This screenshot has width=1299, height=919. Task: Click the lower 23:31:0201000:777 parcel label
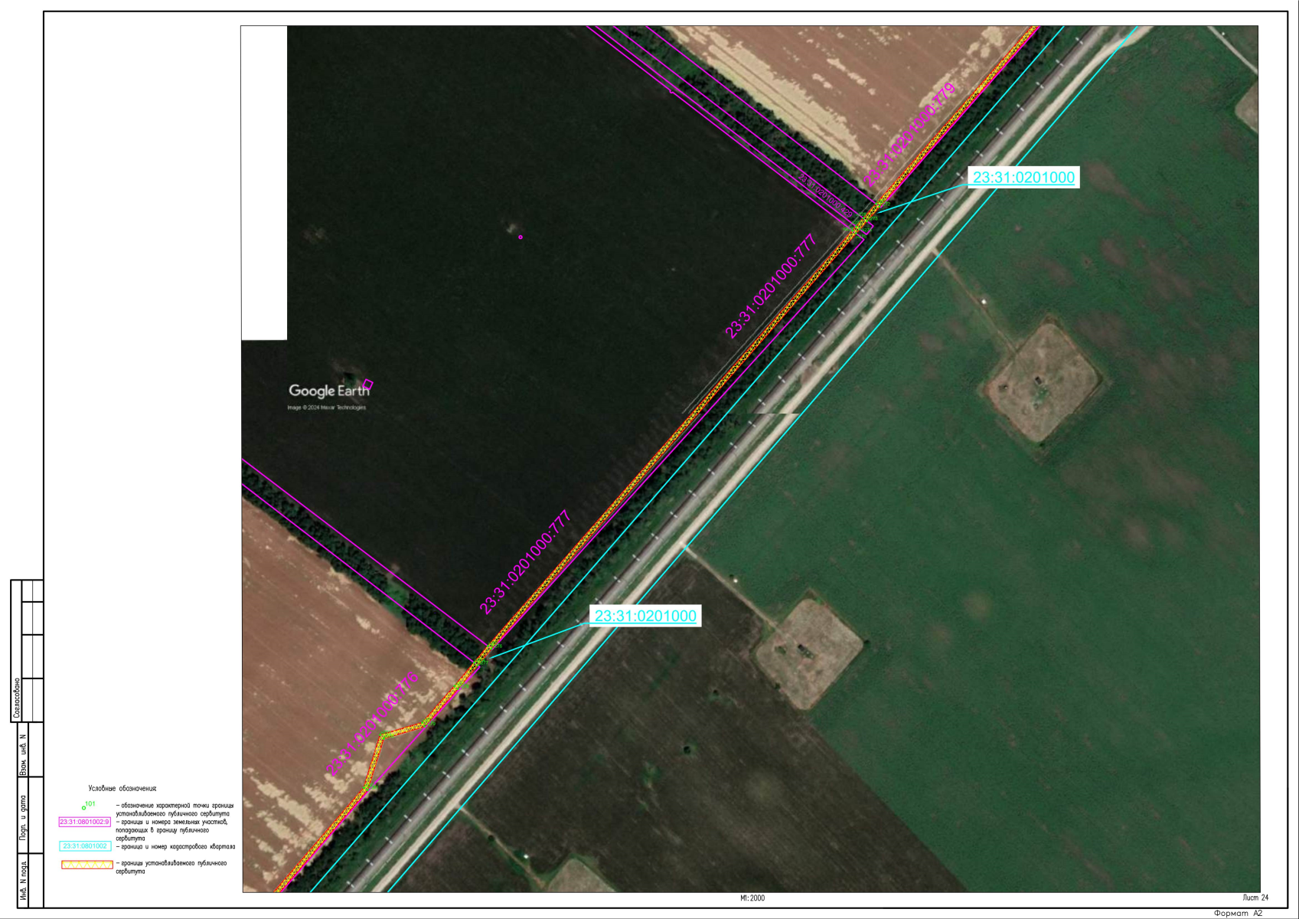[525, 562]
